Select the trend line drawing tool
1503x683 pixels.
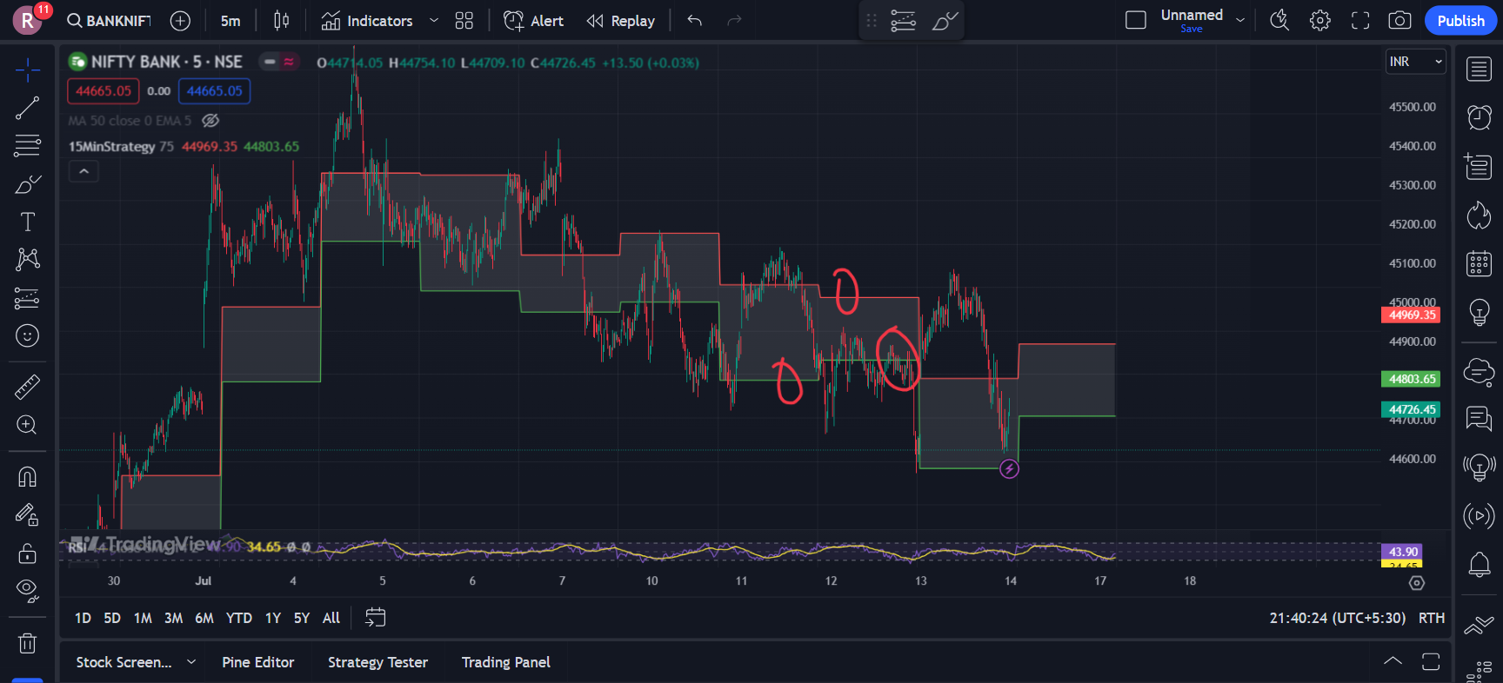click(x=27, y=108)
